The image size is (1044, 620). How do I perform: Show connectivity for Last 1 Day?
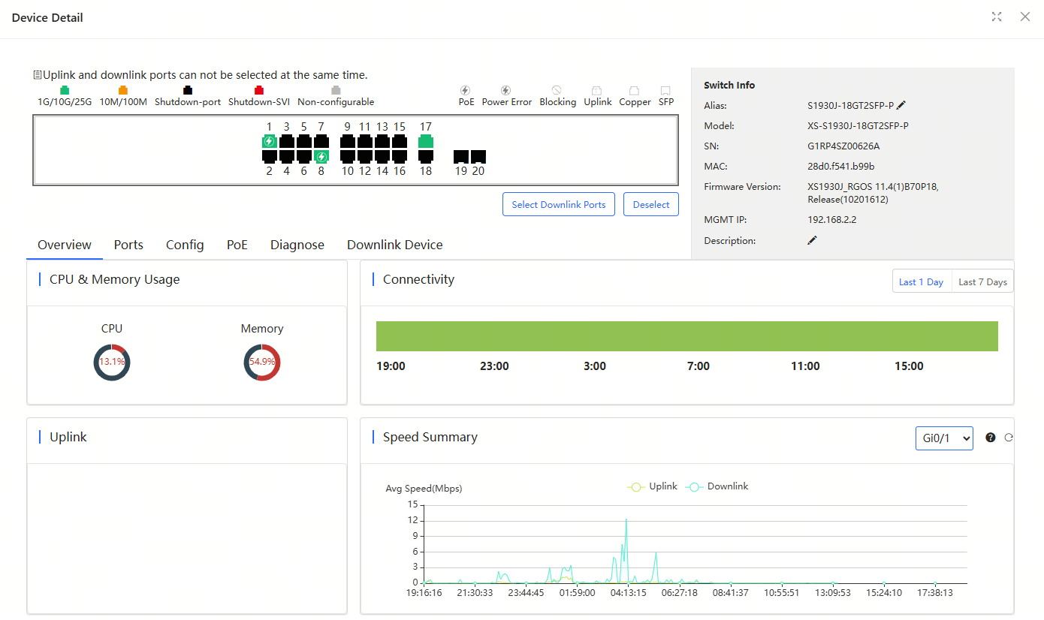[922, 281]
